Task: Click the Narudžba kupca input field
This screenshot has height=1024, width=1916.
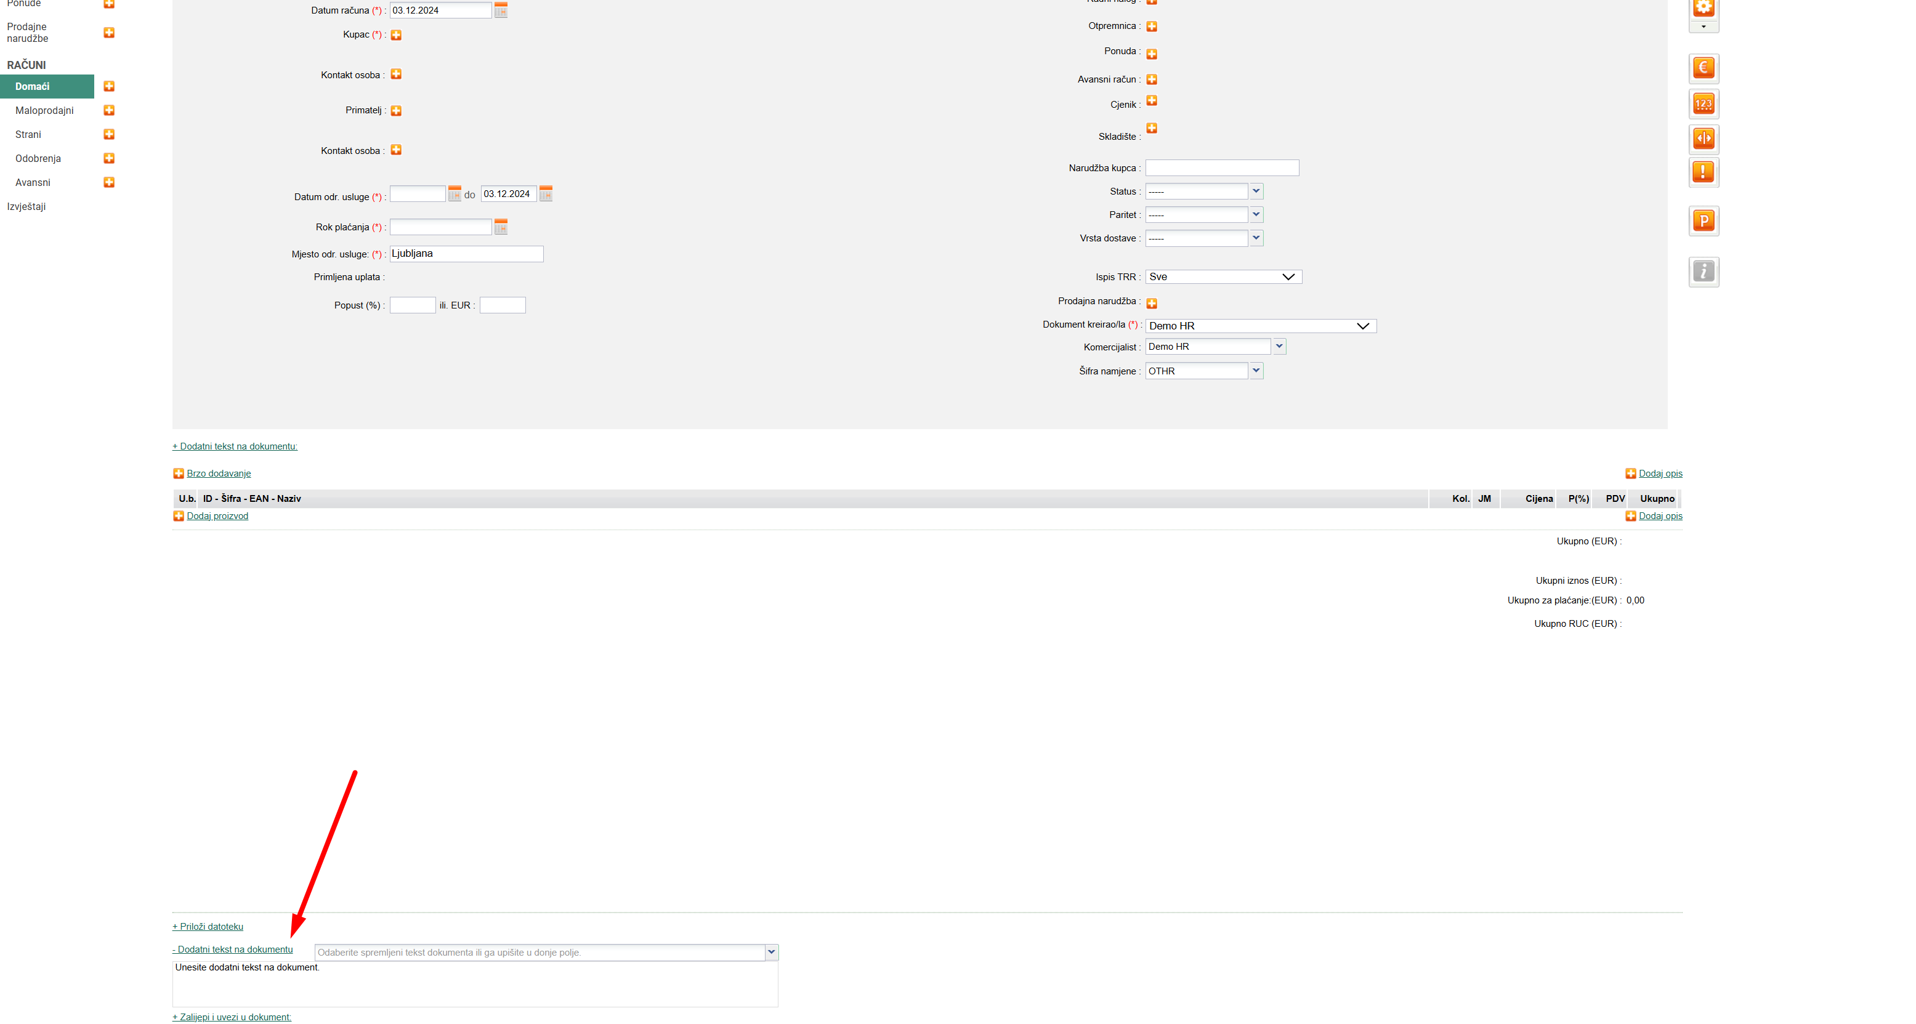Action: pos(1221,168)
